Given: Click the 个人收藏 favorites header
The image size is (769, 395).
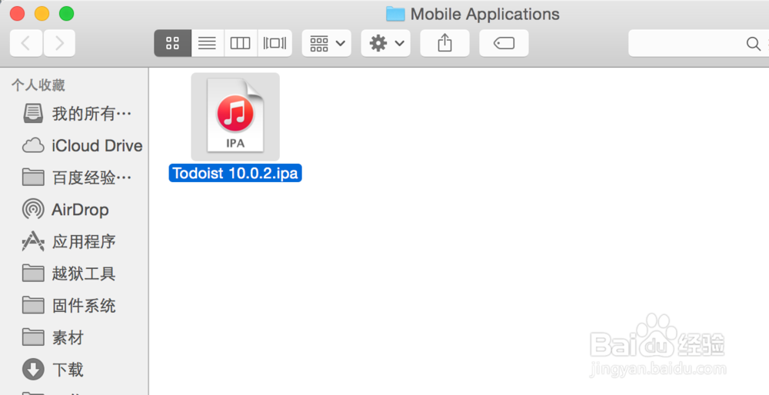Looking at the screenshot, I should (x=38, y=85).
